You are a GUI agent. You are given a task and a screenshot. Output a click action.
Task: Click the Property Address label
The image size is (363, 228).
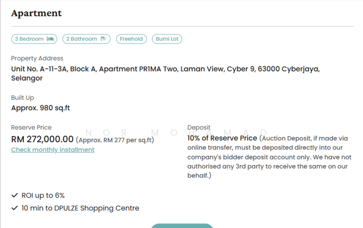(37, 59)
